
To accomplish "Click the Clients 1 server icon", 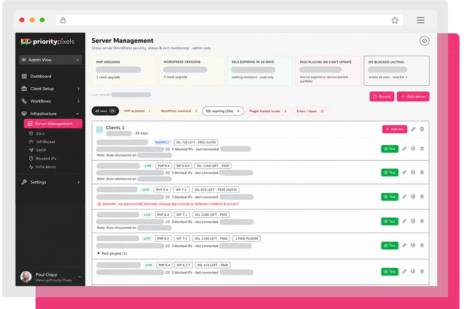I will 99,129.
